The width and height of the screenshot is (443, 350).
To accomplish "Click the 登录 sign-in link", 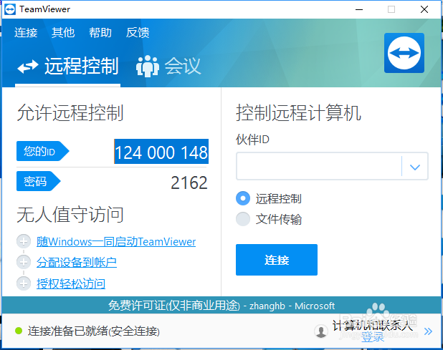I will [373, 337].
